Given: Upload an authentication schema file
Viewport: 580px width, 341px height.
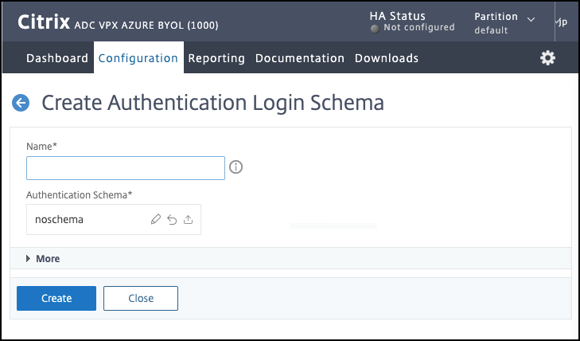Looking at the screenshot, I should click(189, 220).
